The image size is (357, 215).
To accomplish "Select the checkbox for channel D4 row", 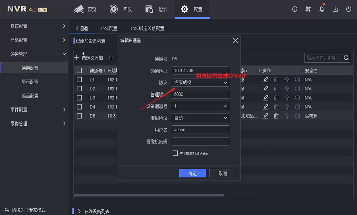I will pyautogui.click(x=79, y=107).
